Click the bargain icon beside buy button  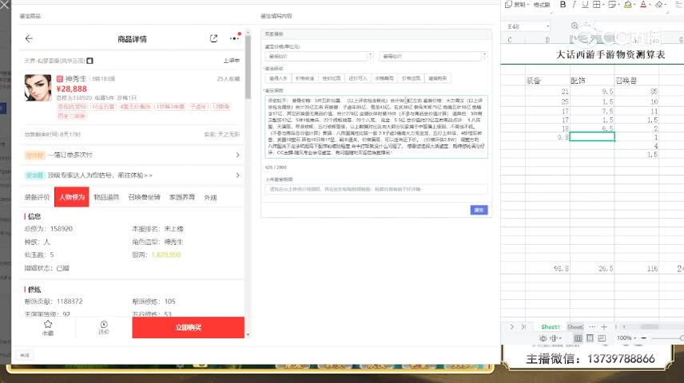pos(104,327)
